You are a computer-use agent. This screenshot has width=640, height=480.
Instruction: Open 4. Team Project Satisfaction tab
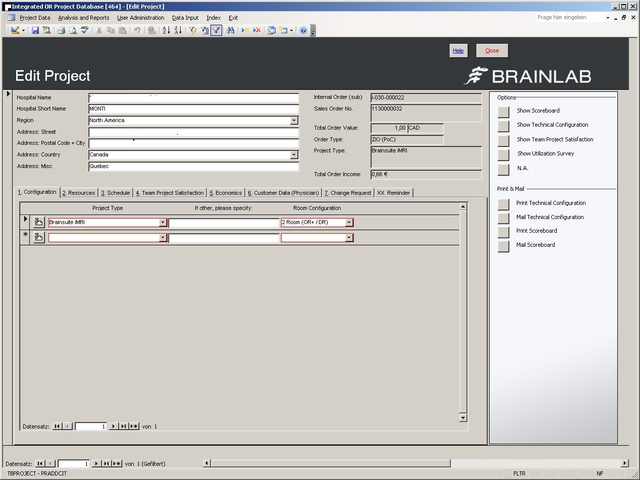(x=170, y=193)
